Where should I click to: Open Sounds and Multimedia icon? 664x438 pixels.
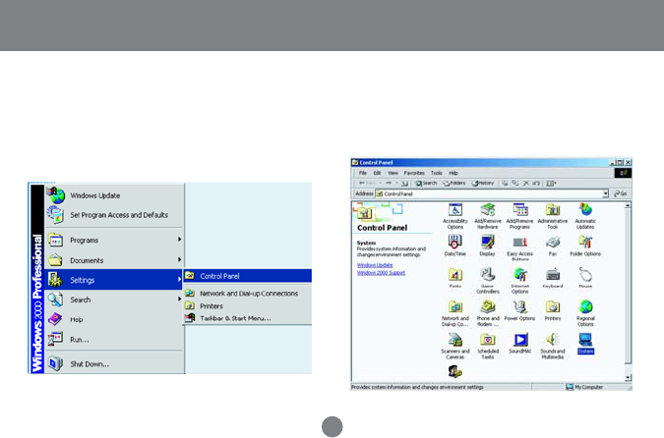[x=553, y=347]
